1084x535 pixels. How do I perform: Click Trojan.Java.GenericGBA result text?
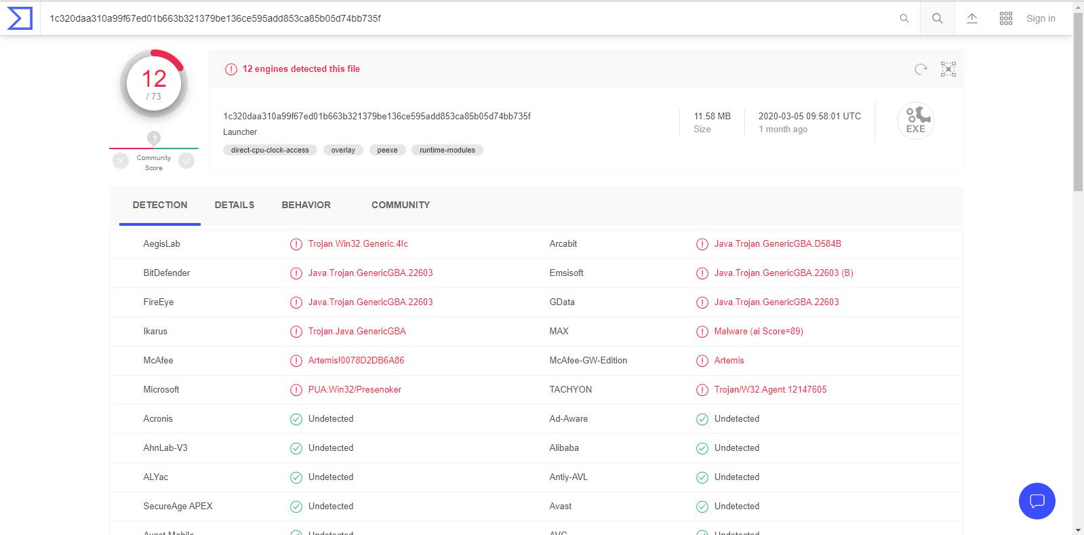point(357,331)
